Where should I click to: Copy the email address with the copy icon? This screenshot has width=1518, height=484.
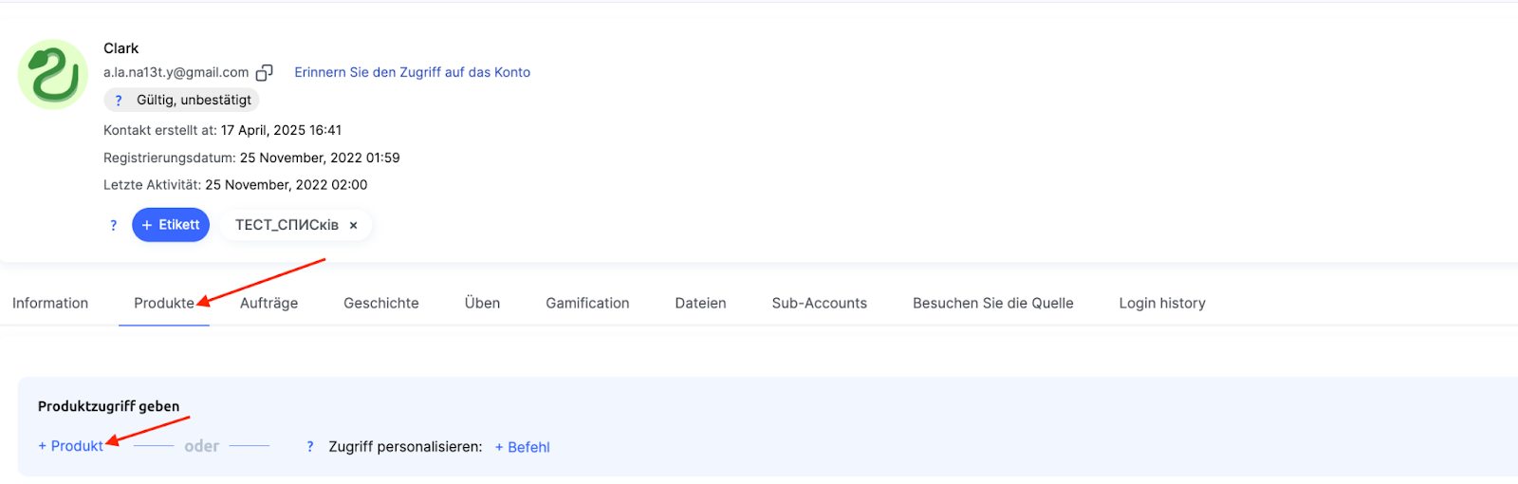265,73
